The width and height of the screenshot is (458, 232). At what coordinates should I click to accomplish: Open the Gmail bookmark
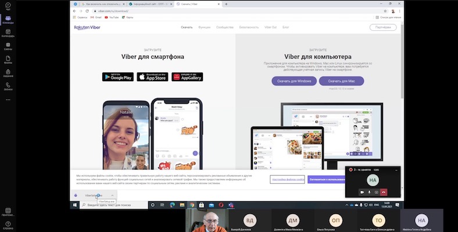[96, 17]
